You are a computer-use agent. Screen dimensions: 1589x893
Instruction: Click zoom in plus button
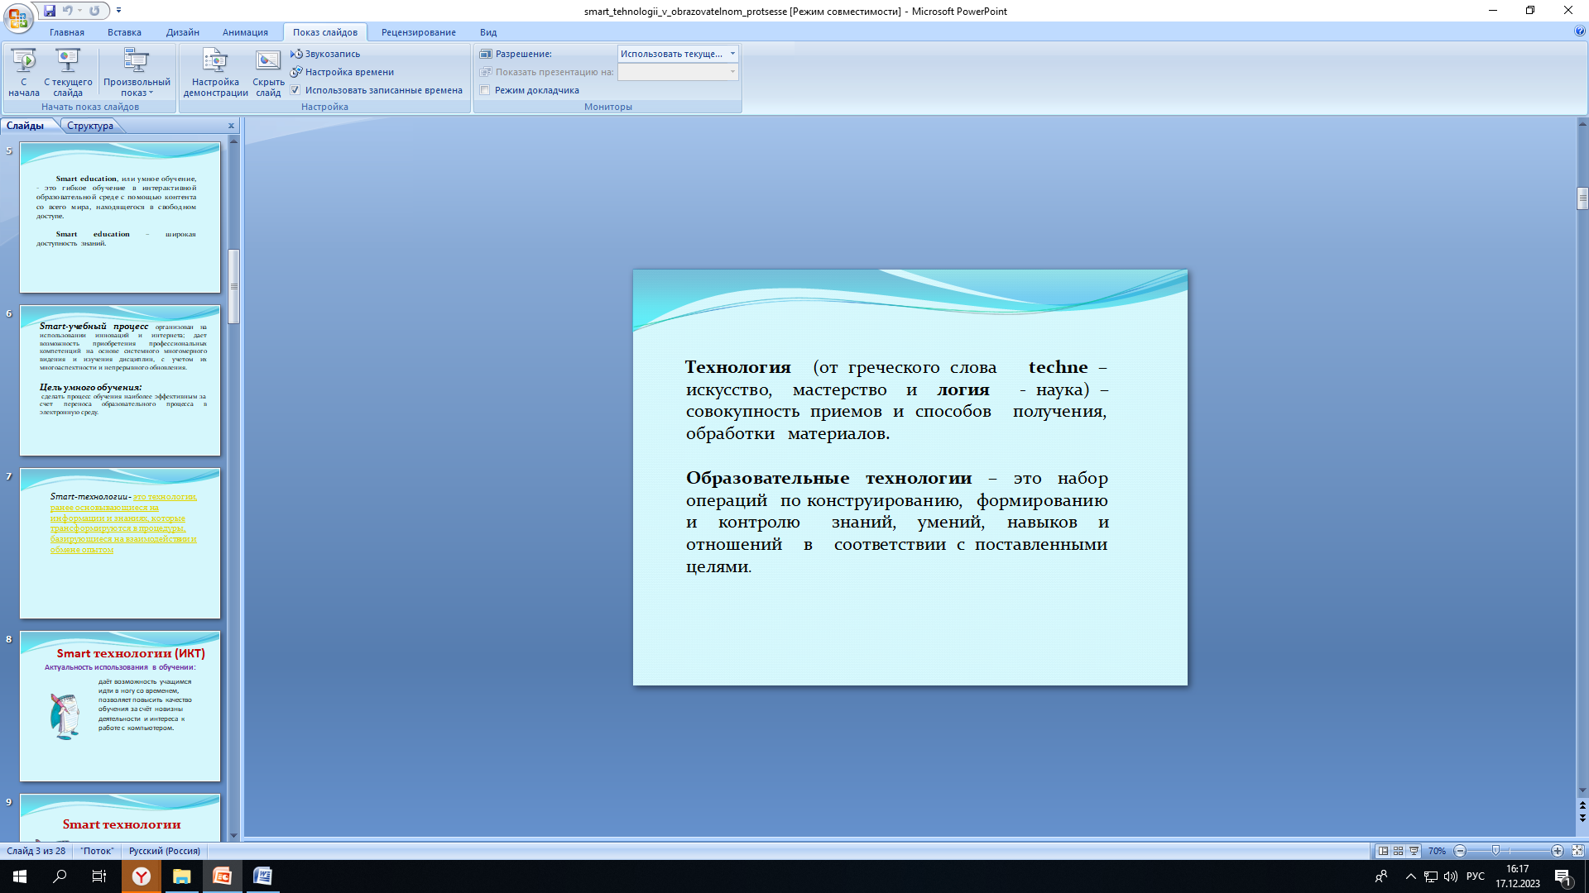[1557, 851]
